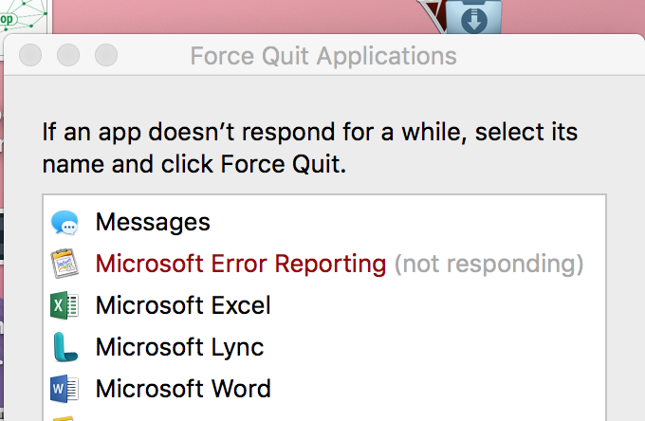Click the "(not responding)" status text

click(x=488, y=264)
